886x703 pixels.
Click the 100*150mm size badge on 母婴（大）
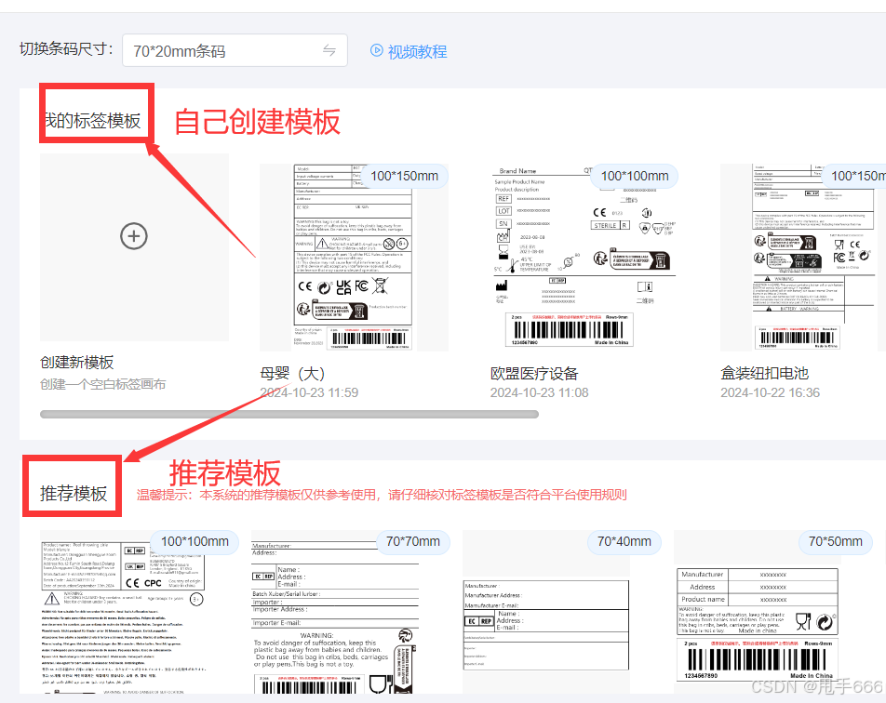tap(405, 176)
